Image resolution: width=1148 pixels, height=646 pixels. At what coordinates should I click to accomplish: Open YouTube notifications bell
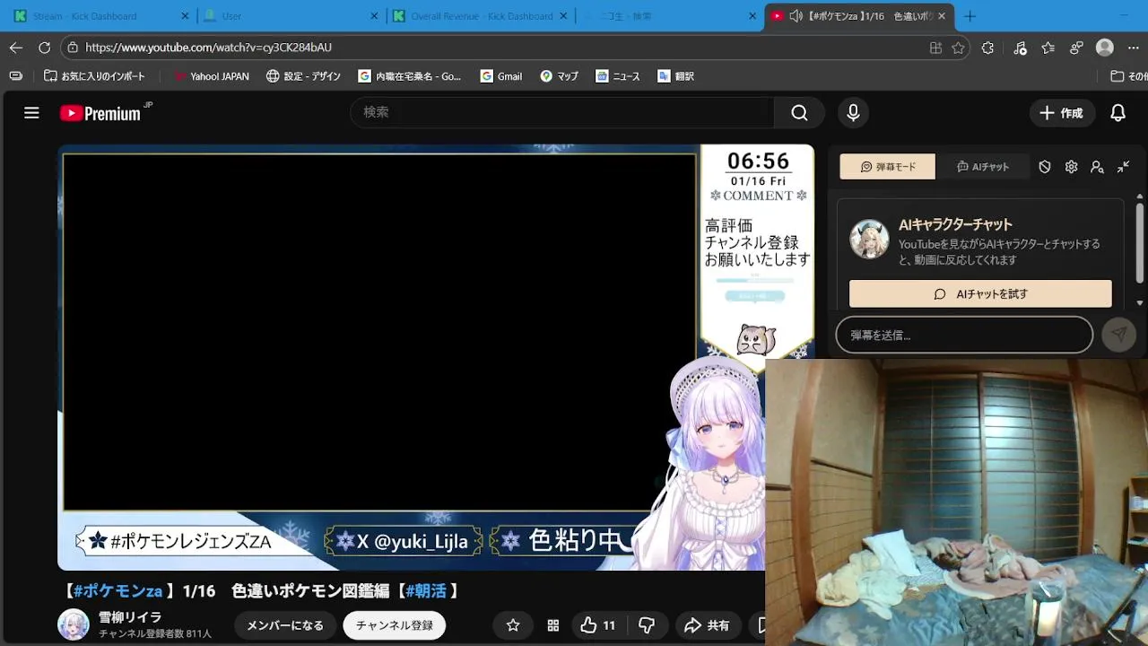coord(1118,113)
